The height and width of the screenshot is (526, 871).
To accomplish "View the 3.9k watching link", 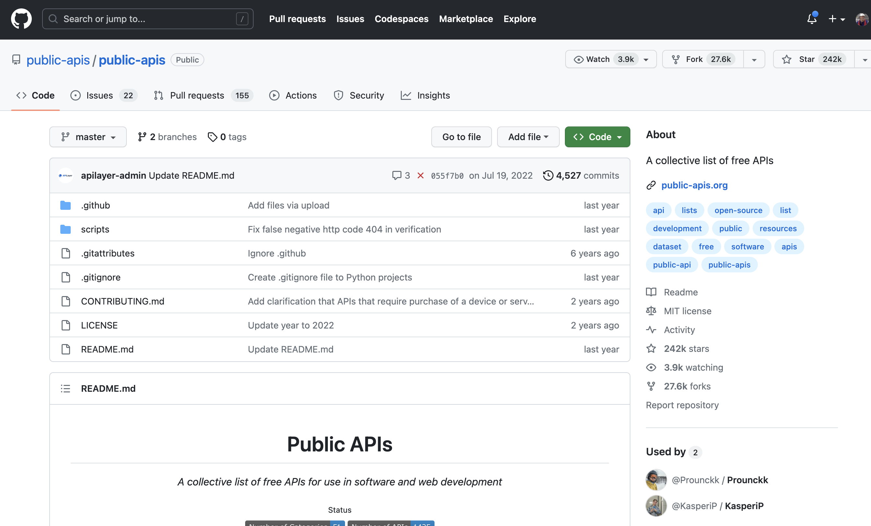I will coord(685,367).
